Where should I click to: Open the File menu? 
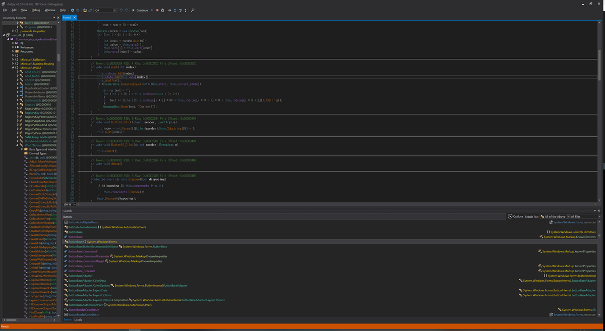pos(5,10)
